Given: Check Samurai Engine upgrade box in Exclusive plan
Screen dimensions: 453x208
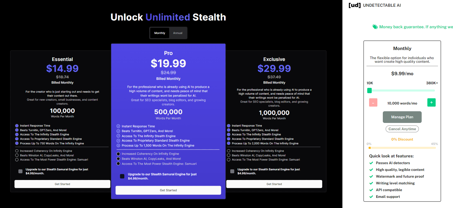Looking at the screenshot, I should tap(232, 171).
